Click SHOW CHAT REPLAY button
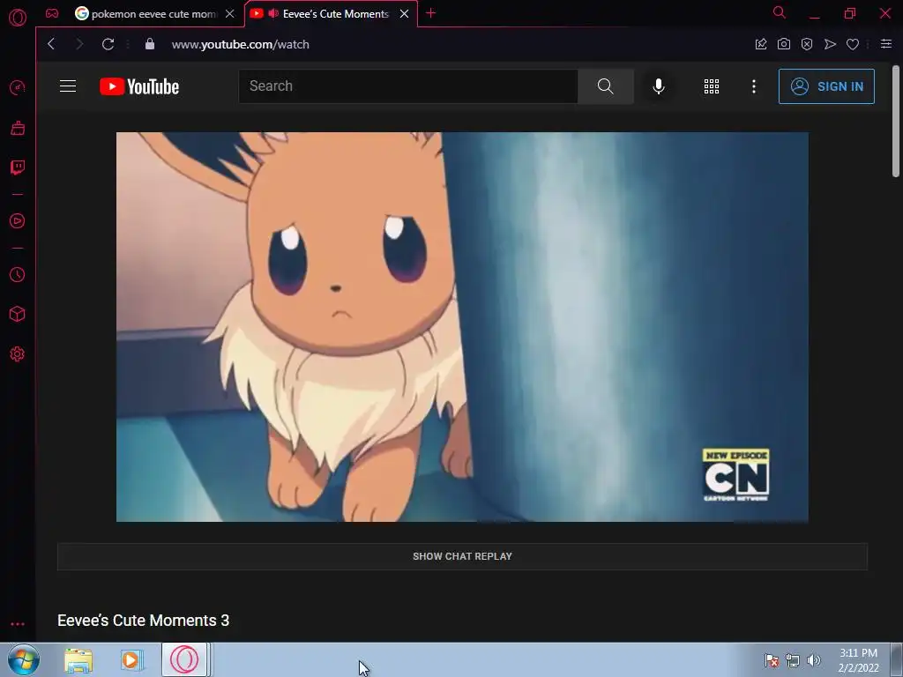903x677 pixels. pyautogui.click(x=462, y=556)
